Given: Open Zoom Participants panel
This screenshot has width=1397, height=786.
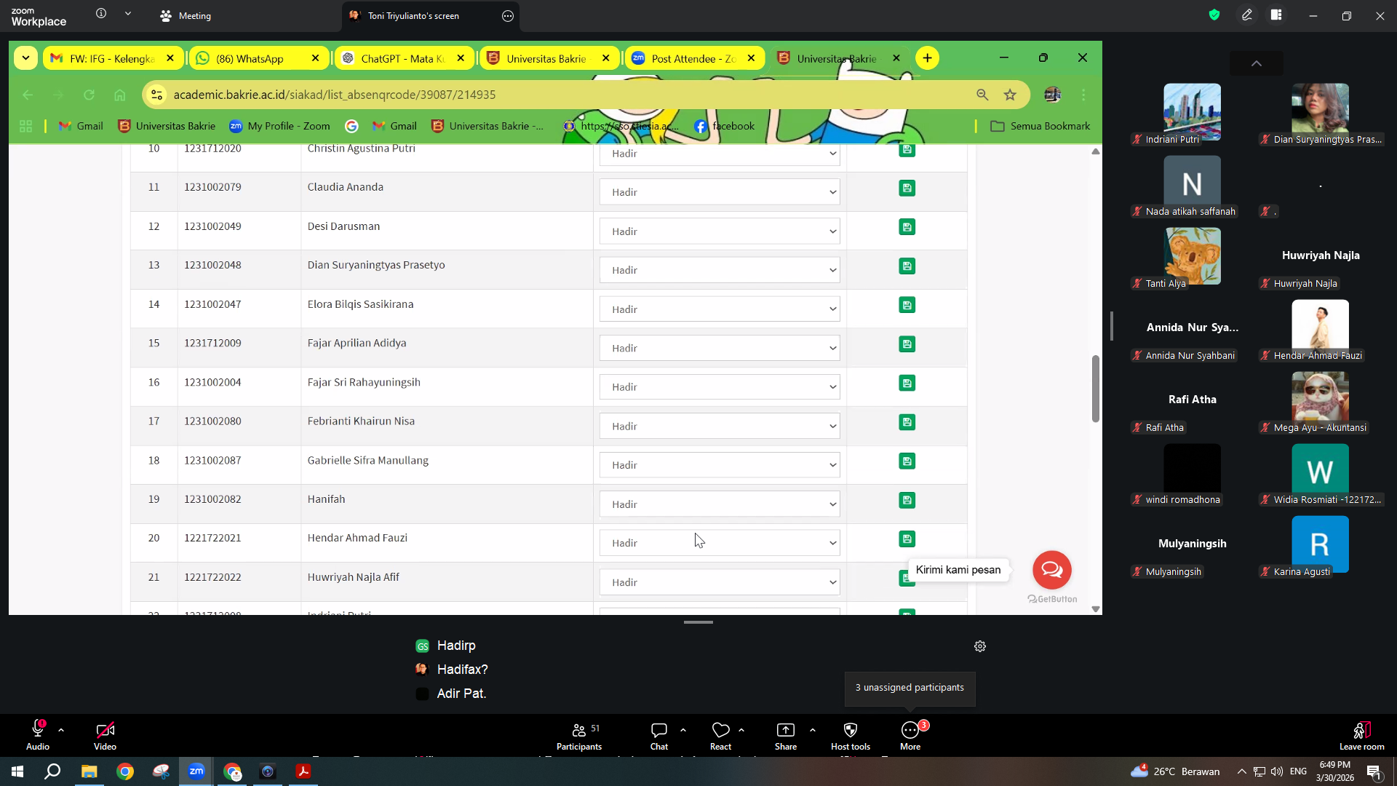Looking at the screenshot, I should (x=579, y=737).
